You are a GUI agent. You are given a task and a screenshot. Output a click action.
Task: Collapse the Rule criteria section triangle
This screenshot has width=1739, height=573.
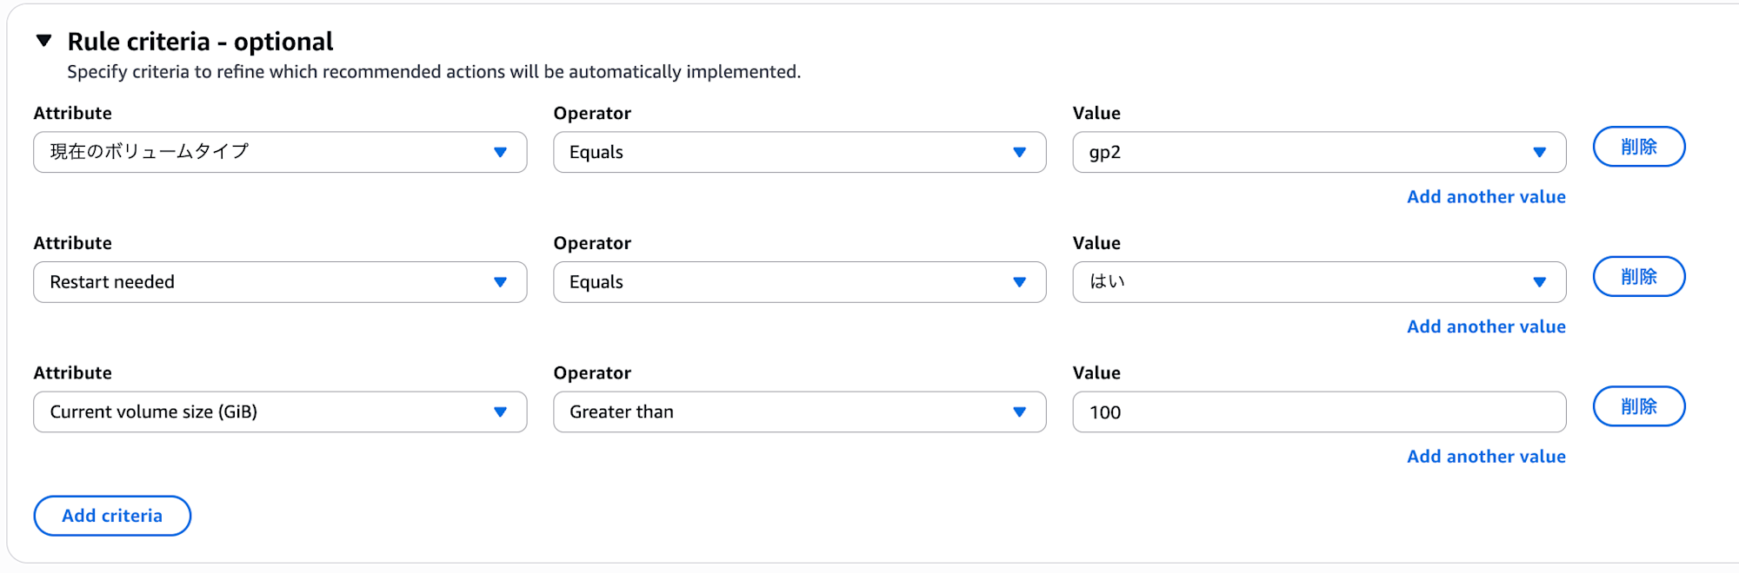(44, 41)
